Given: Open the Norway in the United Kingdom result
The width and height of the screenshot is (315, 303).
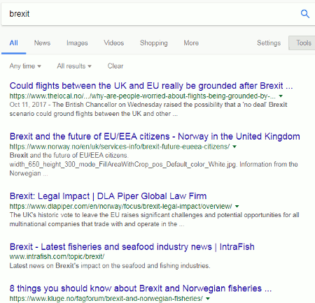Looking at the screenshot, I should click(x=155, y=137).
